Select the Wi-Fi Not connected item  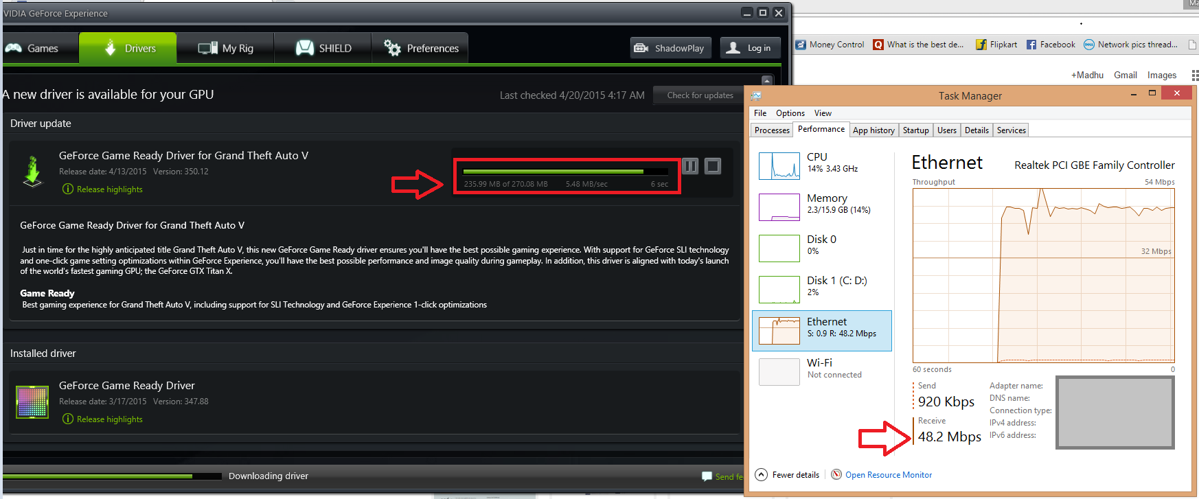[822, 371]
